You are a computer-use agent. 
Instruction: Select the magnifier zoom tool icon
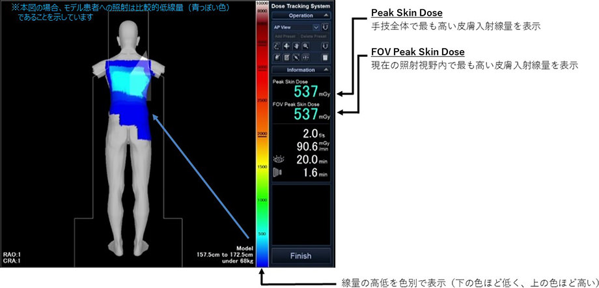tap(305, 46)
